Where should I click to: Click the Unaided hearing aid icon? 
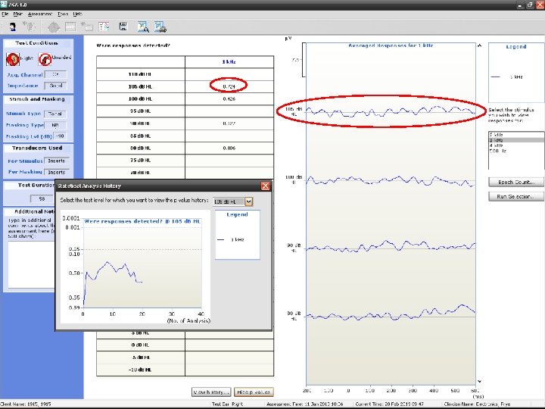pos(45,60)
